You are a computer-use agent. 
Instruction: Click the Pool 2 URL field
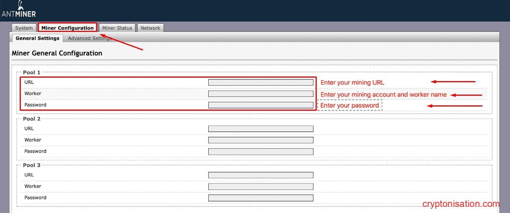click(x=260, y=129)
